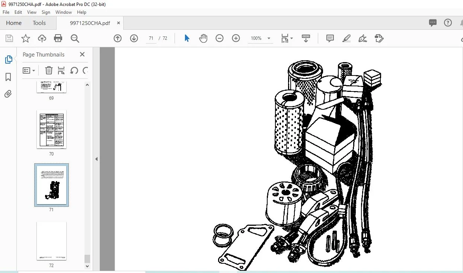The width and height of the screenshot is (463, 273).
Task: Click the upload to cloud icon
Action: click(42, 38)
